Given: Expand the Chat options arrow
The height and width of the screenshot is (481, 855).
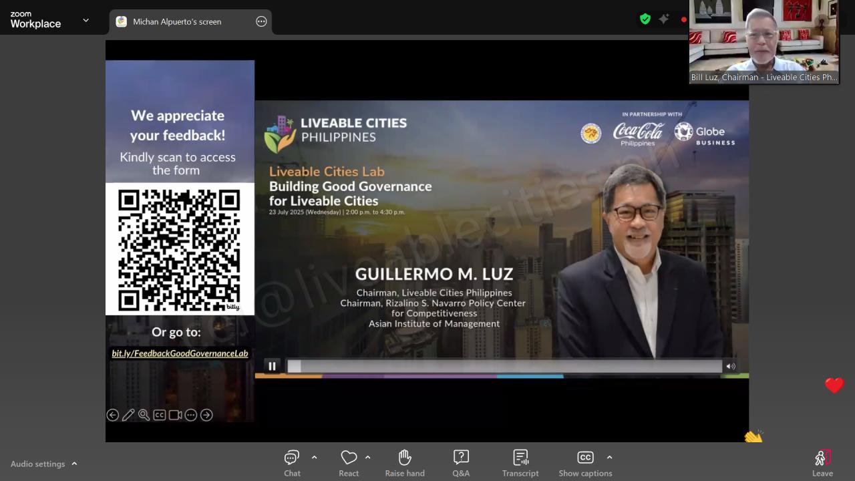Looking at the screenshot, I should pos(314,458).
